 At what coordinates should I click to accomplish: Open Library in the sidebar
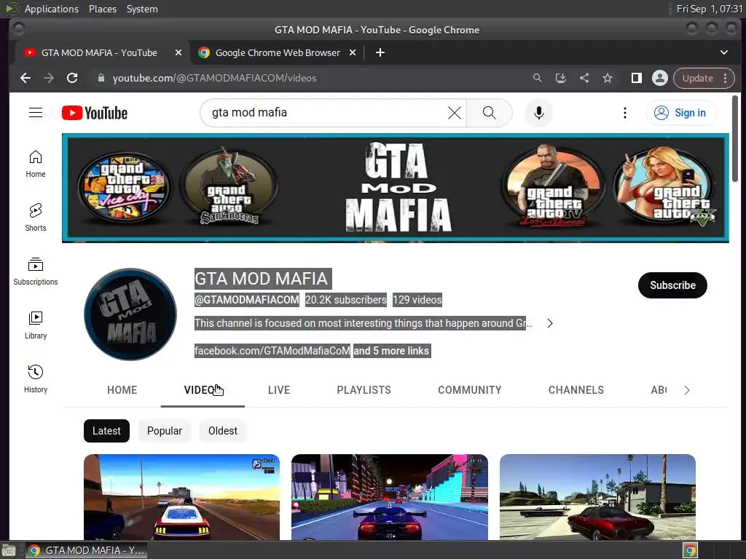(x=36, y=325)
